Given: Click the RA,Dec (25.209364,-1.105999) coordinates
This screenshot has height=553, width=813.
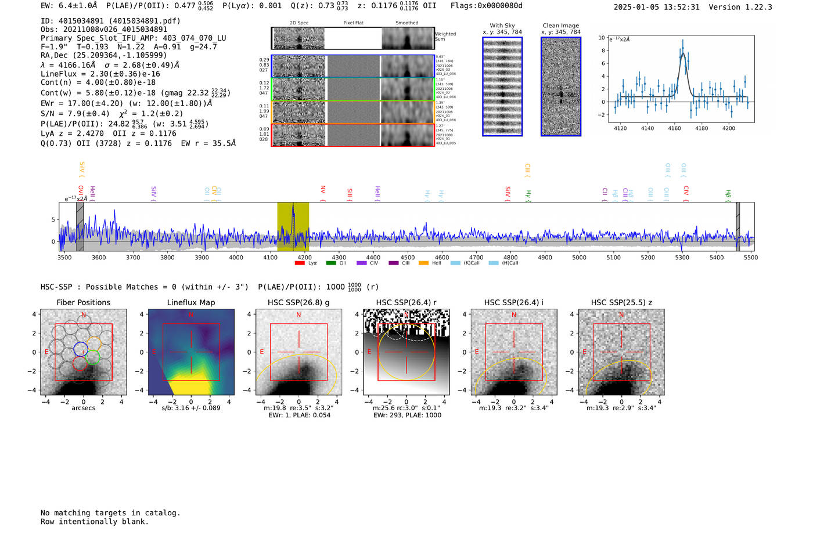Looking at the screenshot, I should [104, 56].
